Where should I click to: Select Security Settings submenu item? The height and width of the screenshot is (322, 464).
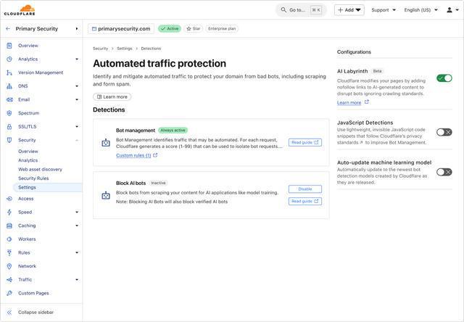pos(47,187)
